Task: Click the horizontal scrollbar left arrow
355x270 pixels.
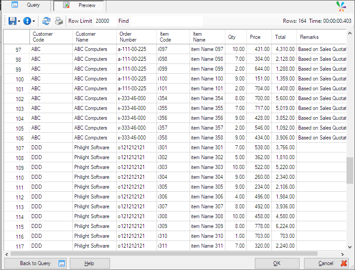Action: click(x=7, y=254)
